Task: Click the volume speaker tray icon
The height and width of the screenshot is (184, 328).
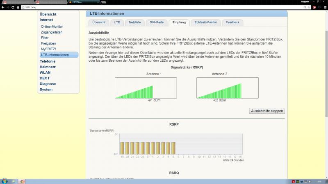Action: (310, 182)
